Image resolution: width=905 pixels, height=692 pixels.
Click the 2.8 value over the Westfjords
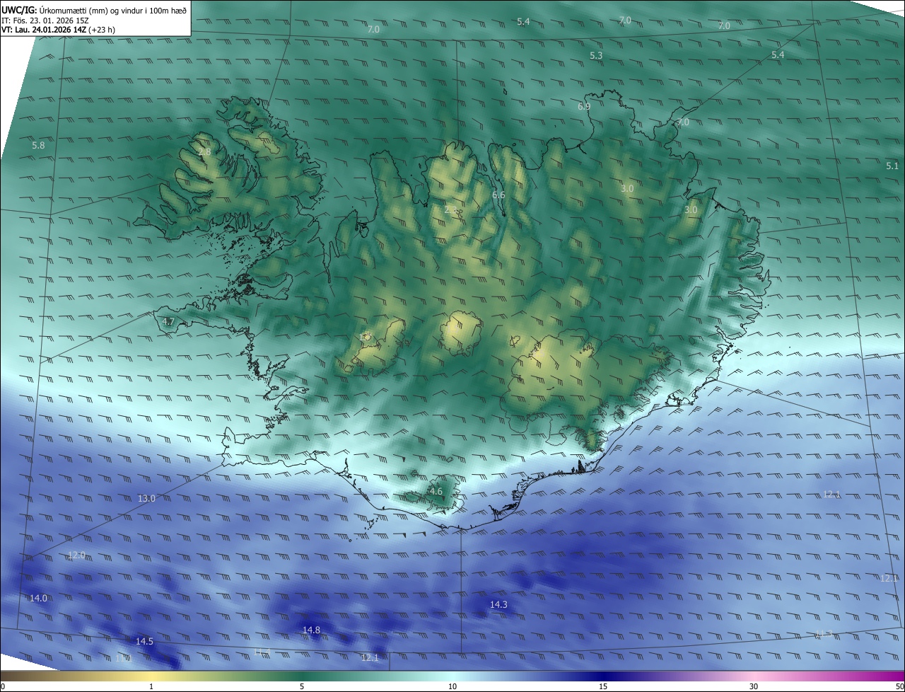pyautogui.click(x=204, y=152)
